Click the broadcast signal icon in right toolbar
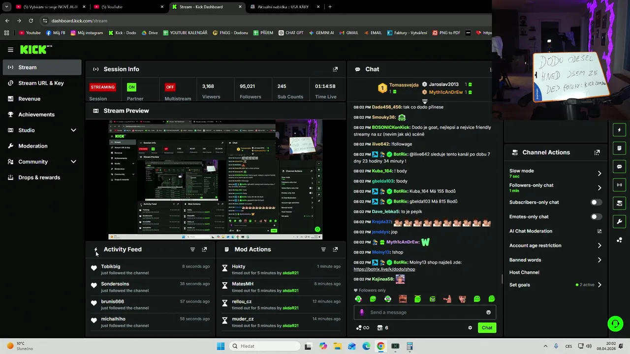This screenshot has height=354, width=630. point(619,185)
